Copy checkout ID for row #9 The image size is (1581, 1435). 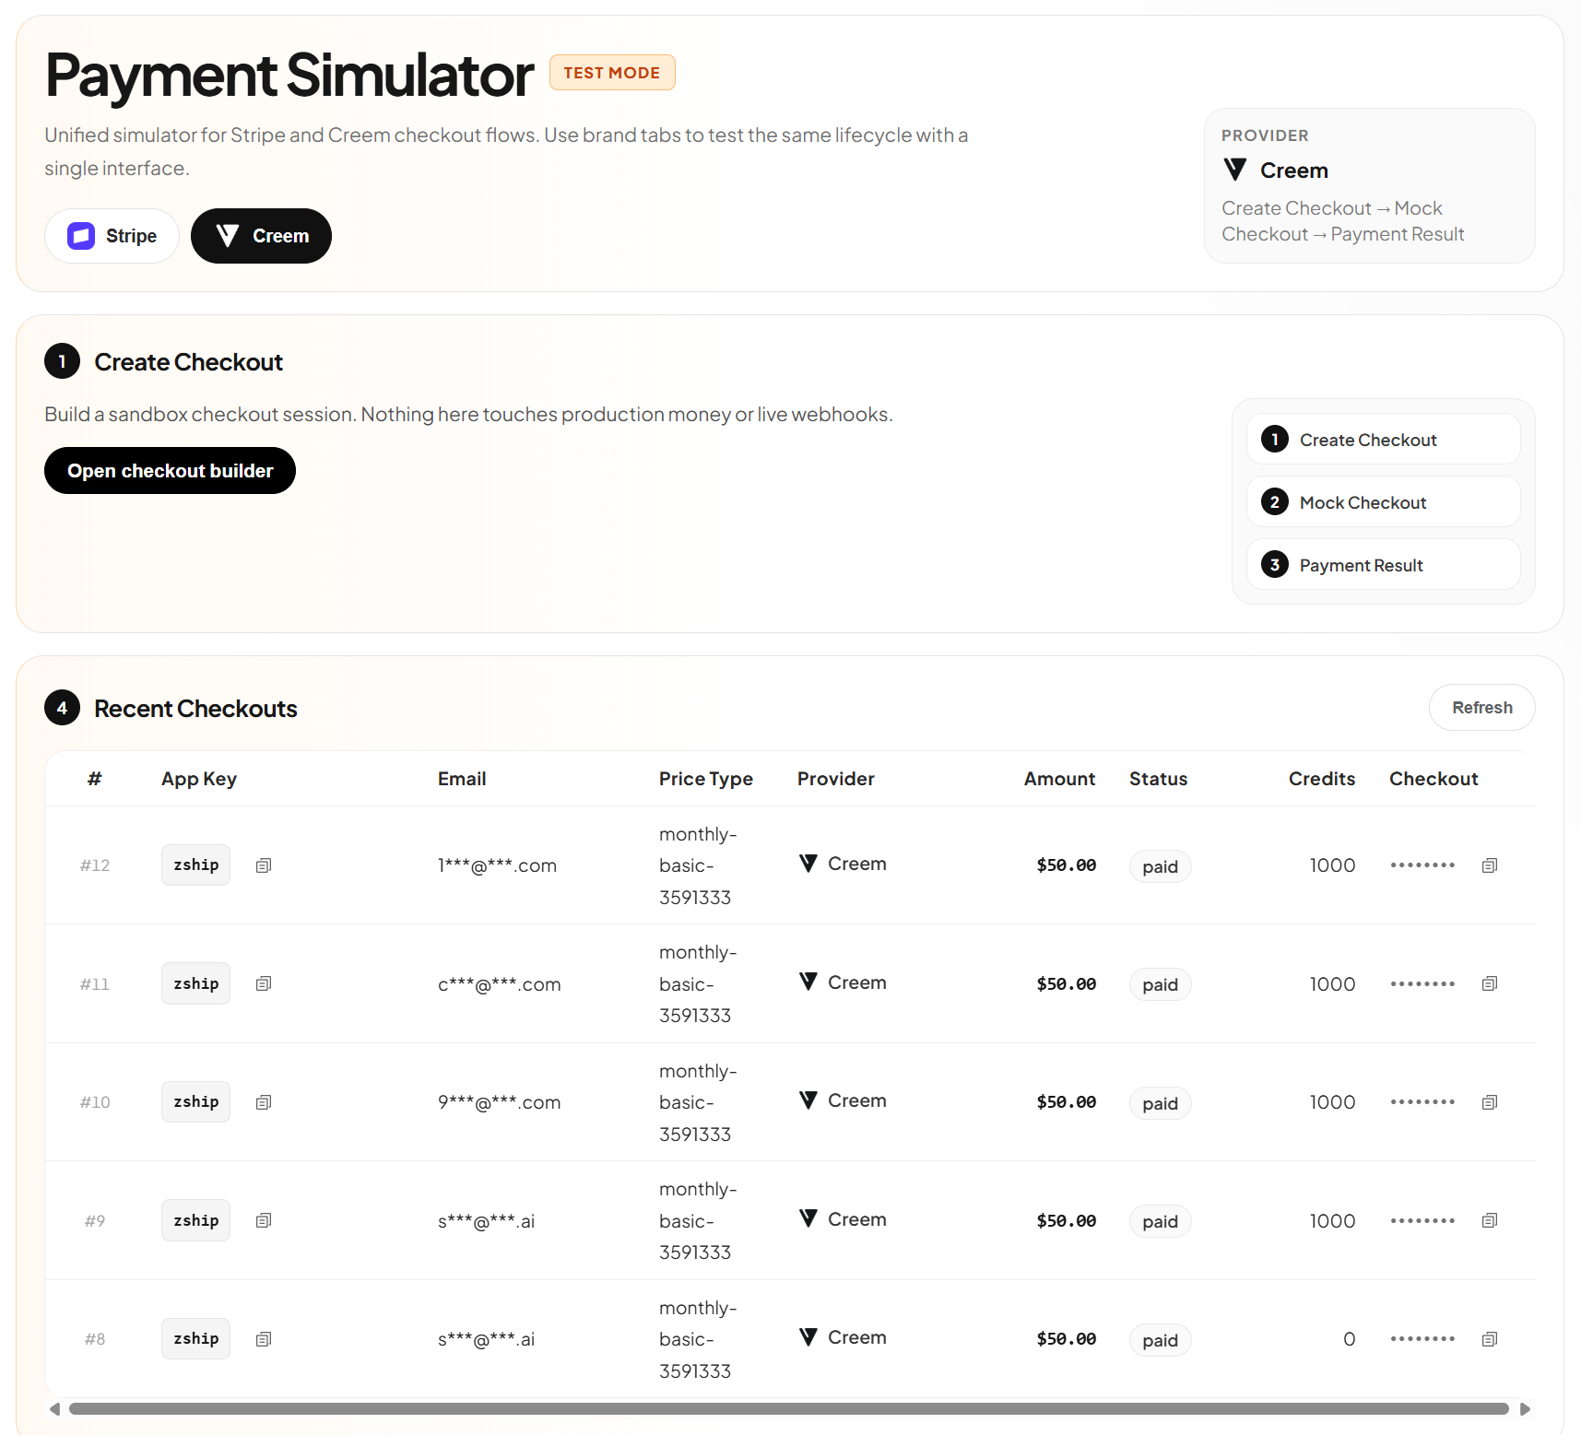click(x=1490, y=1220)
